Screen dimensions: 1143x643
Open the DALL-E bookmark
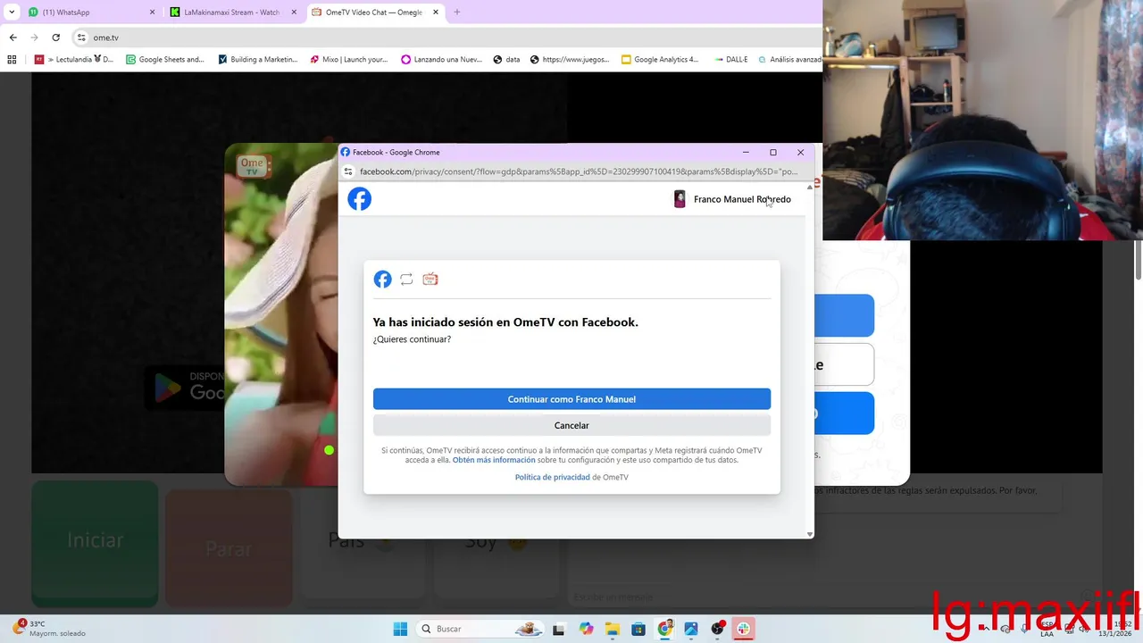[x=730, y=60]
